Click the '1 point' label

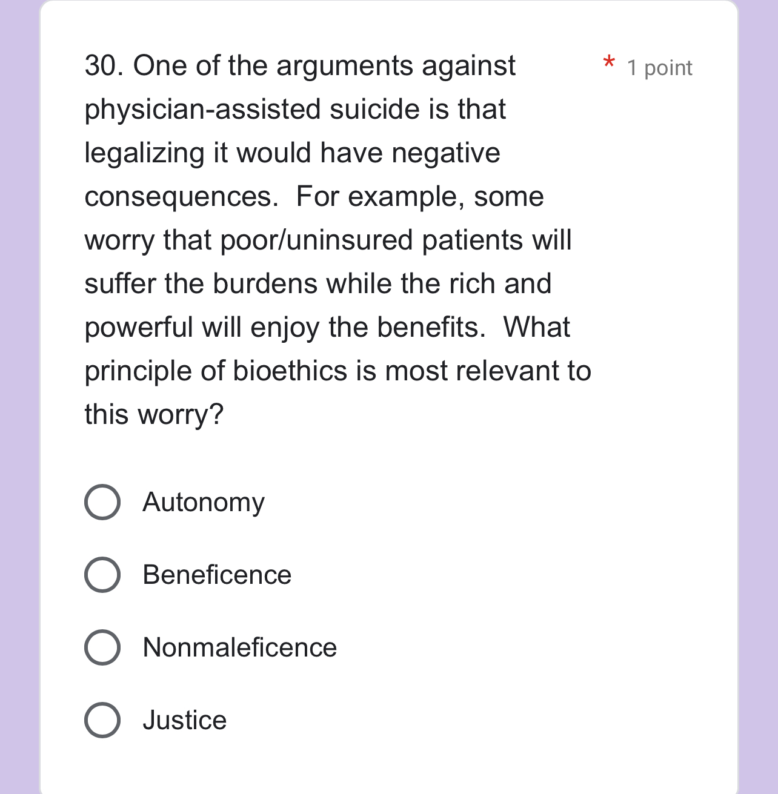660,68
